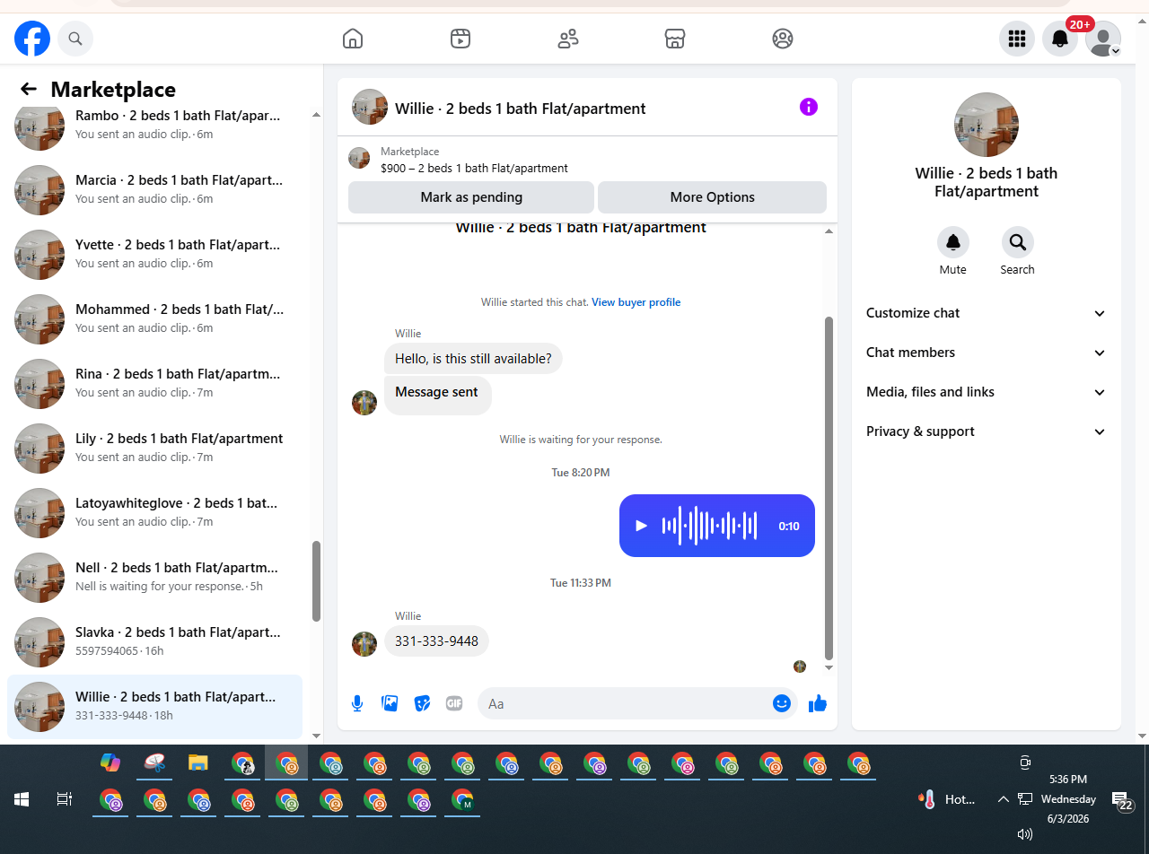The width and height of the screenshot is (1149, 854).
Task: Open the Mohammed conversation
Action: 154,318
